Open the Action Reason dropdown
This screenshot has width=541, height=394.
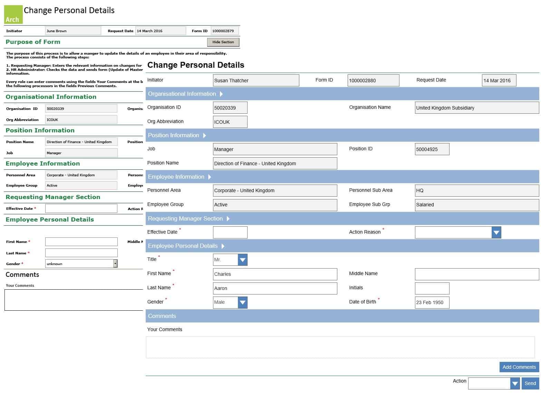tap(496, 233)
